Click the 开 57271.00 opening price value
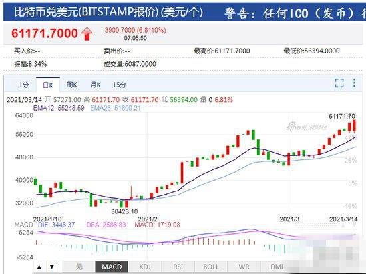The height and width of the screenshot is (274, 366). coord(63,100)
